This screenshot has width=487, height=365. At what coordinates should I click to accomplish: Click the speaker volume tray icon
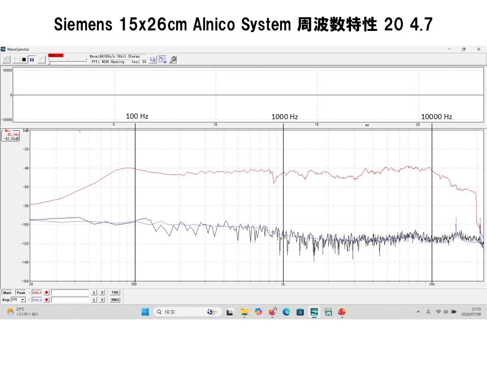click(446, 312)
